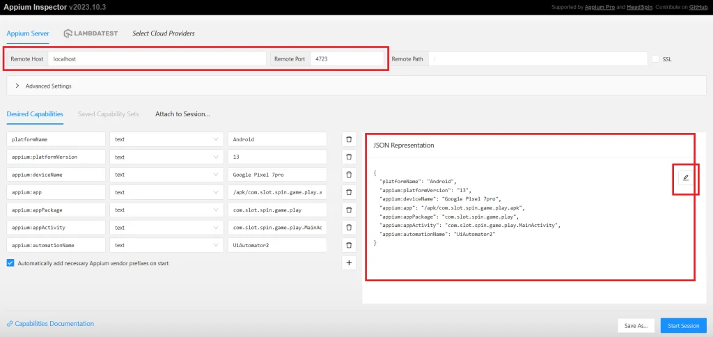Add a new capability with plus button
713x337 pixels.
pos(349,263)
